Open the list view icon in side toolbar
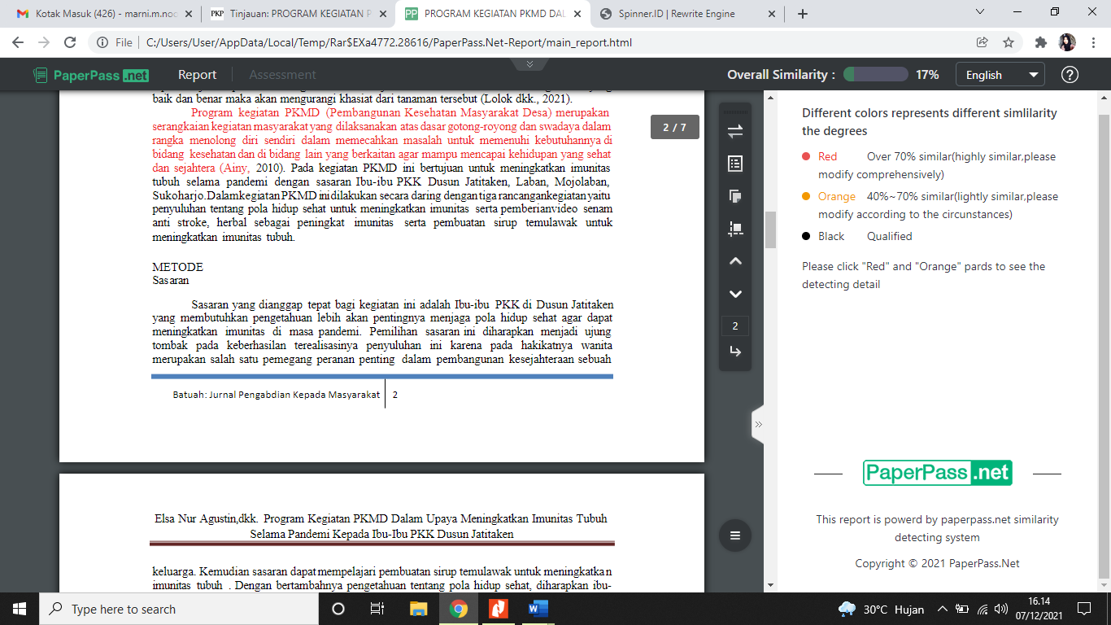1111x625 pixels. click(x=735, y=164)
